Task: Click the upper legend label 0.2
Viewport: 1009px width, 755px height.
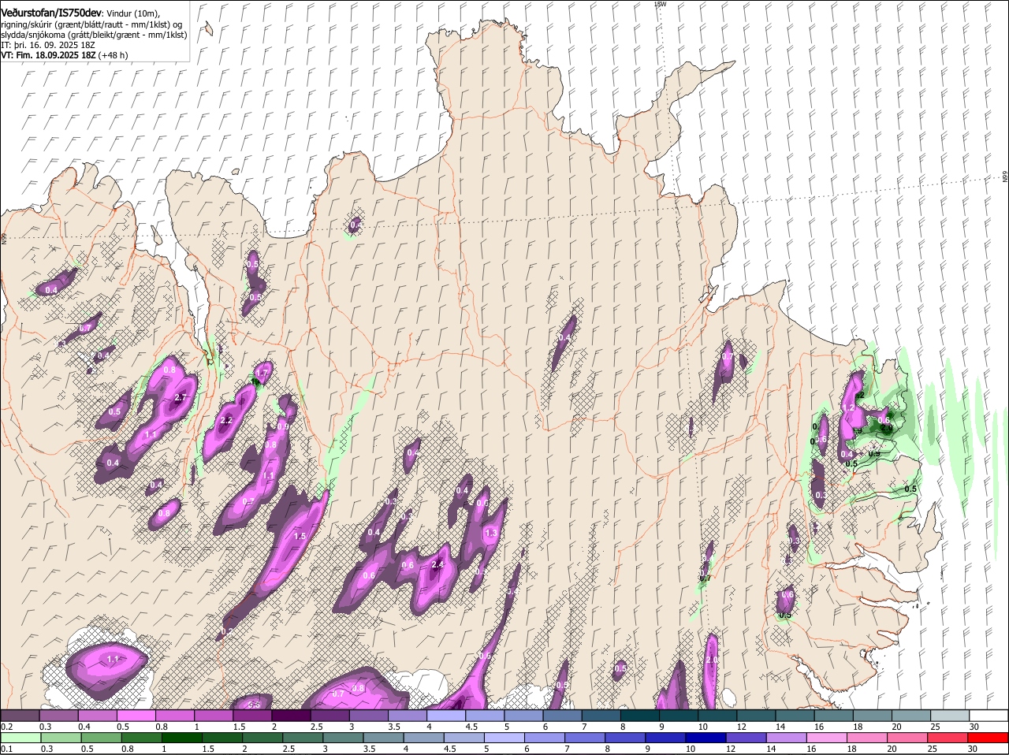Action: coord(7,727)
